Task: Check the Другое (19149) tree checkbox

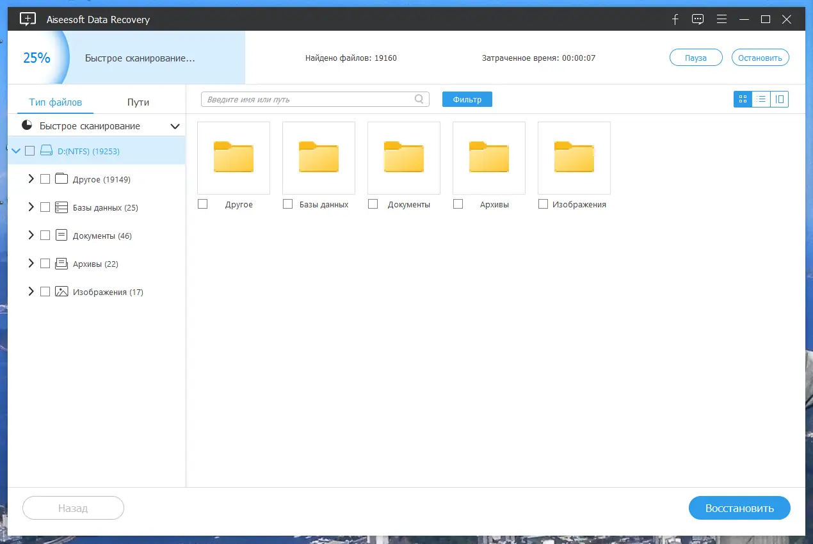Action: tap(45, 179)
